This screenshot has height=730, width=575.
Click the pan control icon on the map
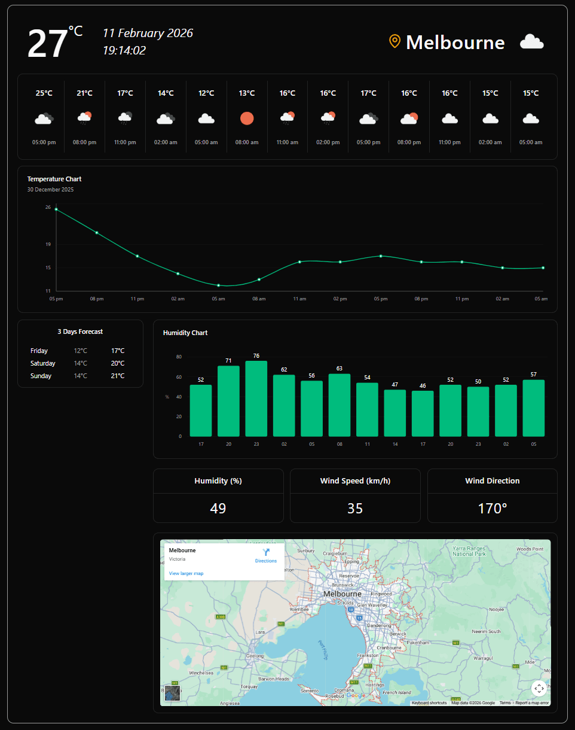click(x=539, y=688)
